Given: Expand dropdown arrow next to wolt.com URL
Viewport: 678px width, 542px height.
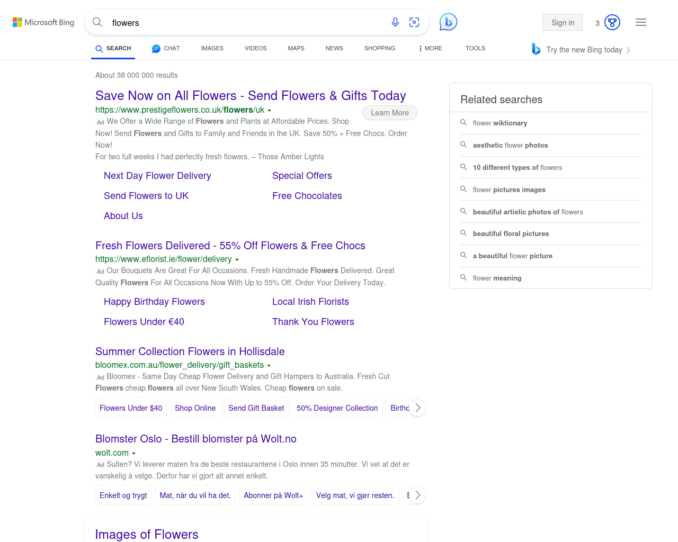Looking at the screenshot, I should (x=133, y=454).
